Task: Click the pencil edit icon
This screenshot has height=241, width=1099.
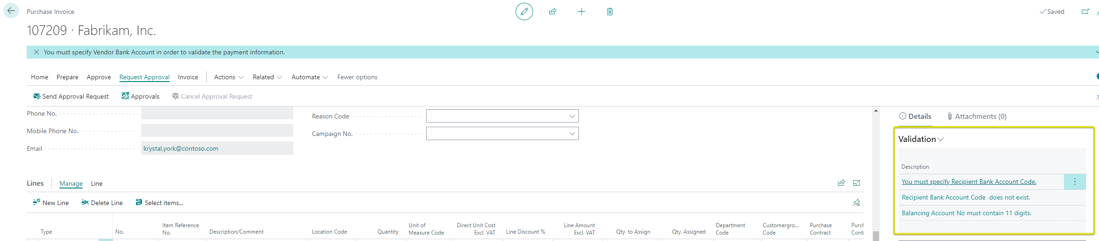Action: [x=524, y=12]
